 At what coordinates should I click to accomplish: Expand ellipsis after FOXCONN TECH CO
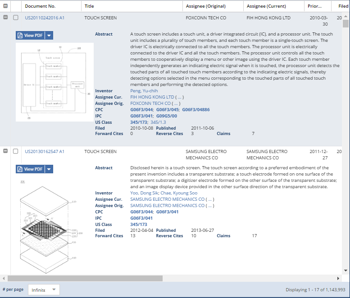tap(176, 104)
